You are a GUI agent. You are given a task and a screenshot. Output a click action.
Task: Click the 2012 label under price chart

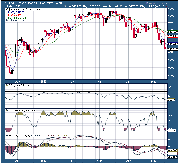click(x=43, y=81)
